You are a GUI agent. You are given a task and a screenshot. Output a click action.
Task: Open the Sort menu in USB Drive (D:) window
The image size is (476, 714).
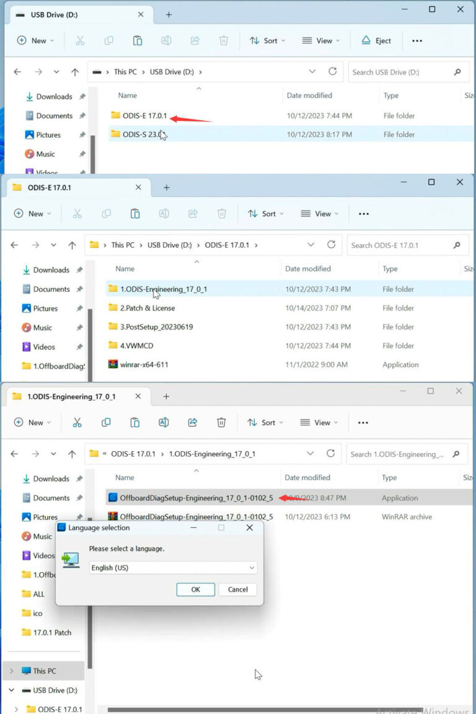pyautogui.click(x=267, y=41)
